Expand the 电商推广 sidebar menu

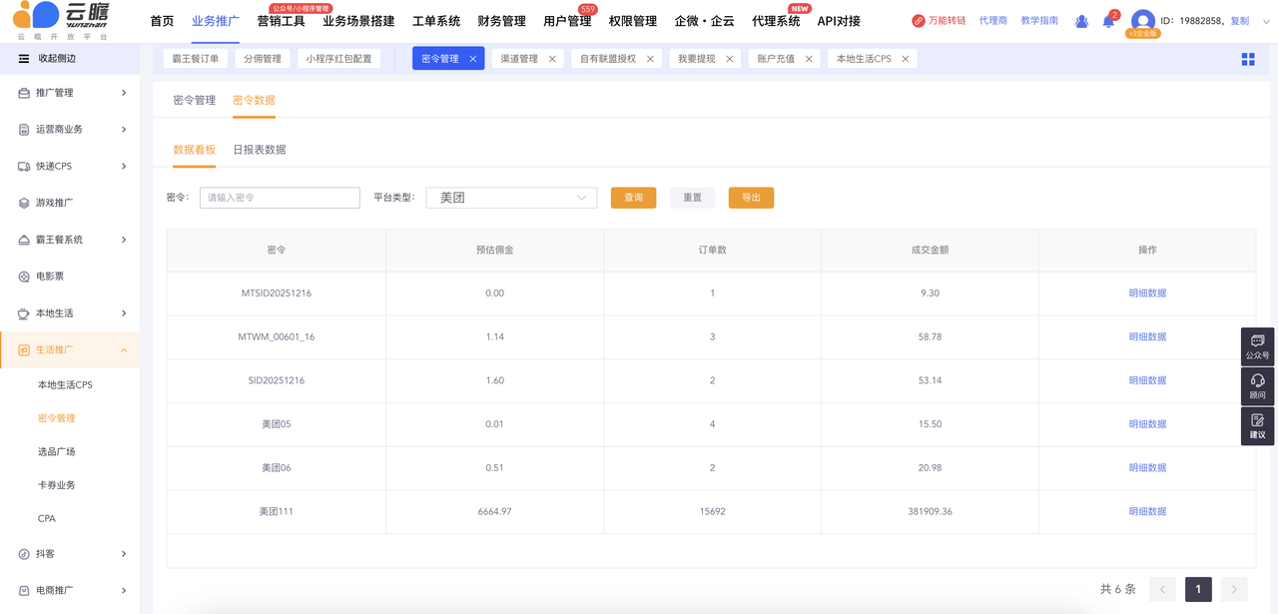click(70, 590)
